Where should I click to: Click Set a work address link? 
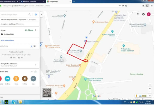tap(7, 40)
